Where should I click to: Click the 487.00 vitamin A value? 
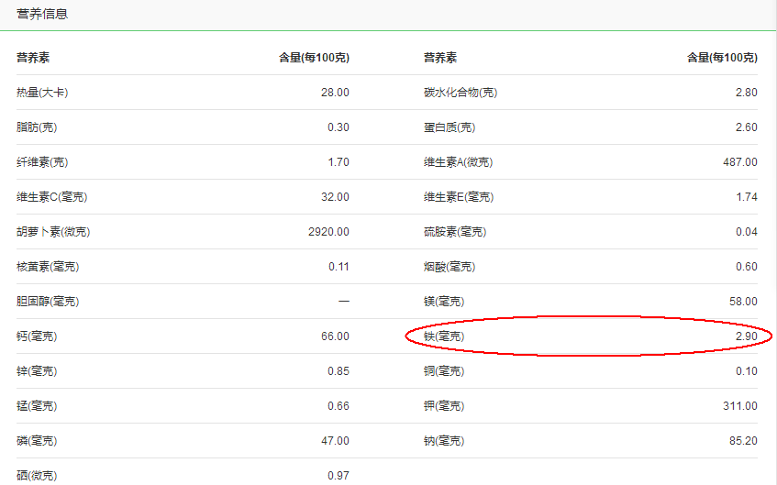[x=739, y=162]
